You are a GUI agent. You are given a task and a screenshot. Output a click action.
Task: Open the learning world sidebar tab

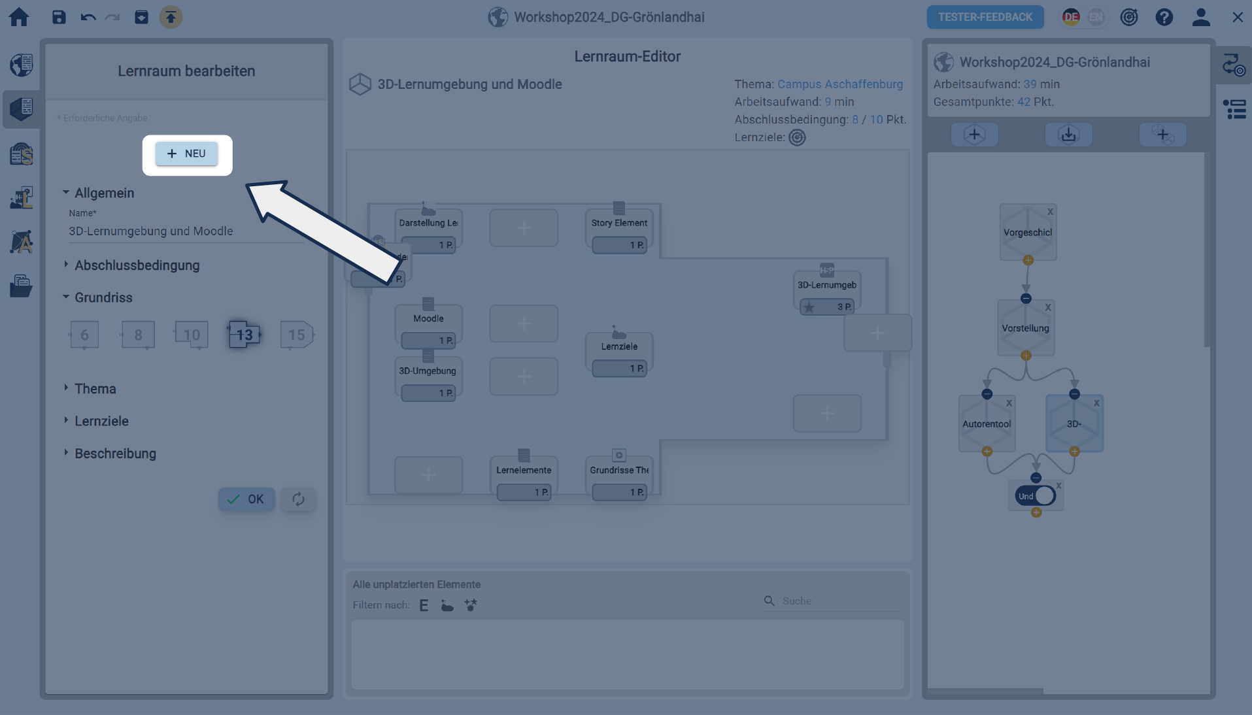[x=21, y=65]
